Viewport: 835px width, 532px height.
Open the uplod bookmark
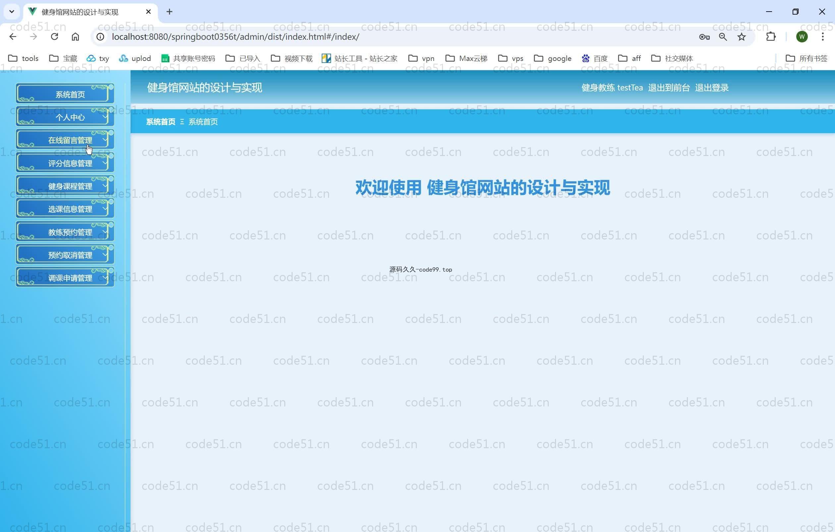(135, 58)
